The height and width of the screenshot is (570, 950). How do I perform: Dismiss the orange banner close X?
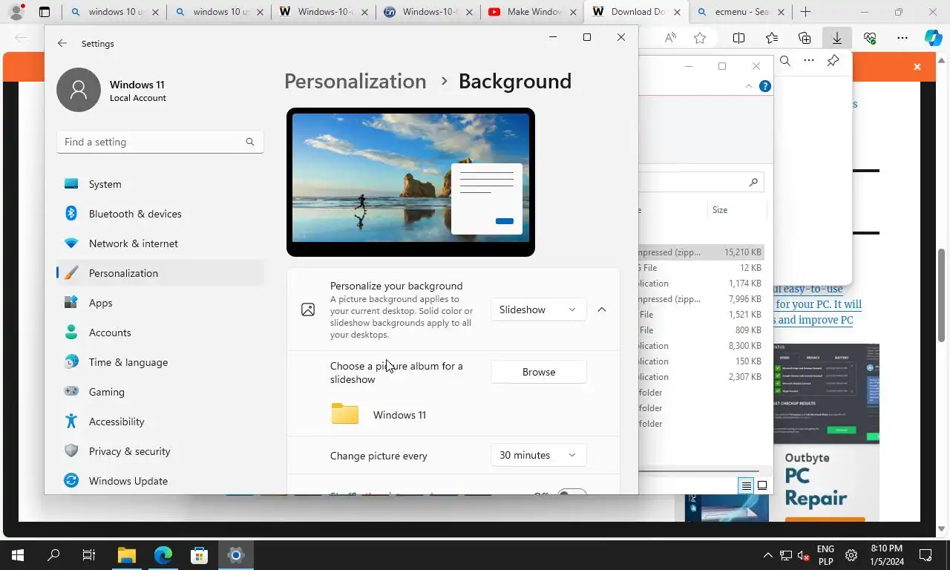pyautogui.click(x=917, y=67)
